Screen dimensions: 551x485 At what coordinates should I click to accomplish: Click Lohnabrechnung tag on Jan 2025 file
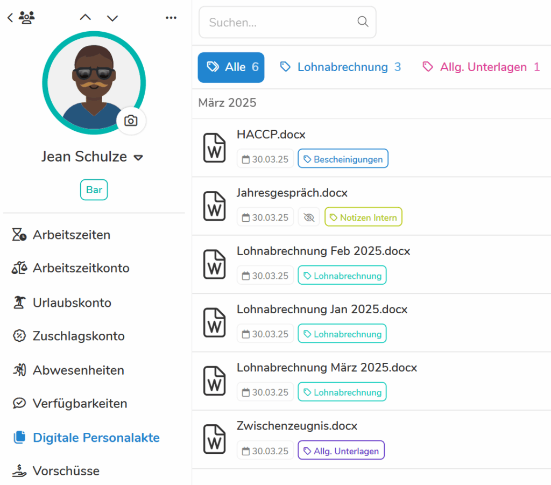click(342, 334)
